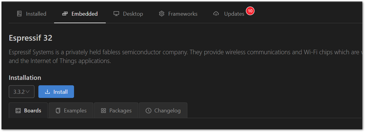365x132 pixels.
Task: Click the Embedded tab's chip icon
Action: tap(65, 14)
